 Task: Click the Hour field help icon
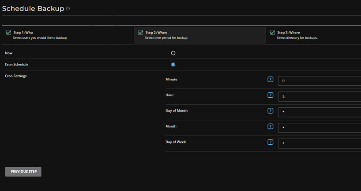(270, 95)
